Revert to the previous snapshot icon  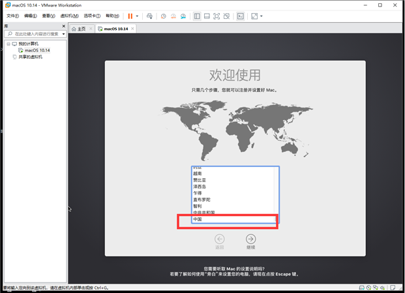[x=173, y=16]
